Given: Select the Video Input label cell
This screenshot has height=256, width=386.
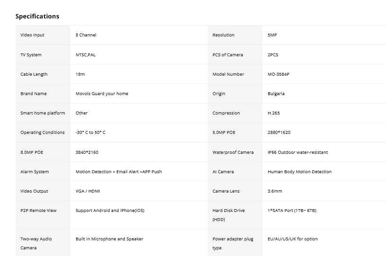Looking at the screenshot, I should point(43,35).
